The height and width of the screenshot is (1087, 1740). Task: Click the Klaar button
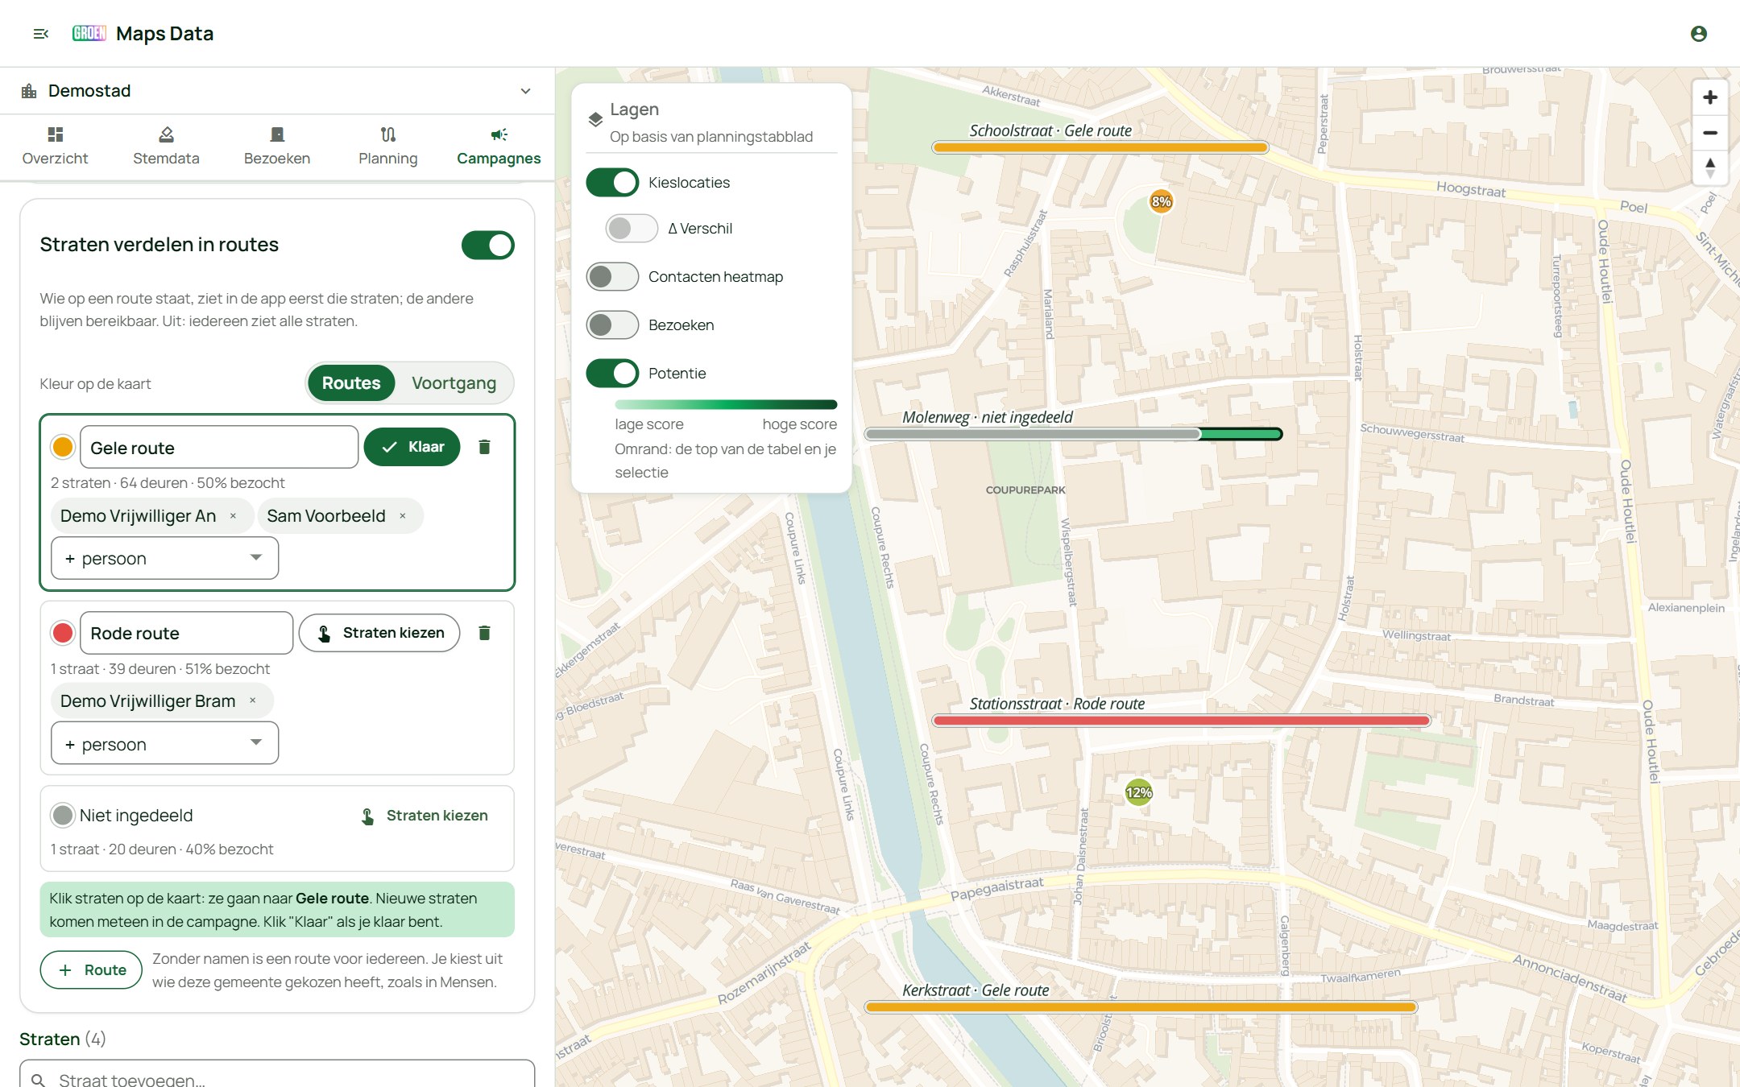[412, 447]
